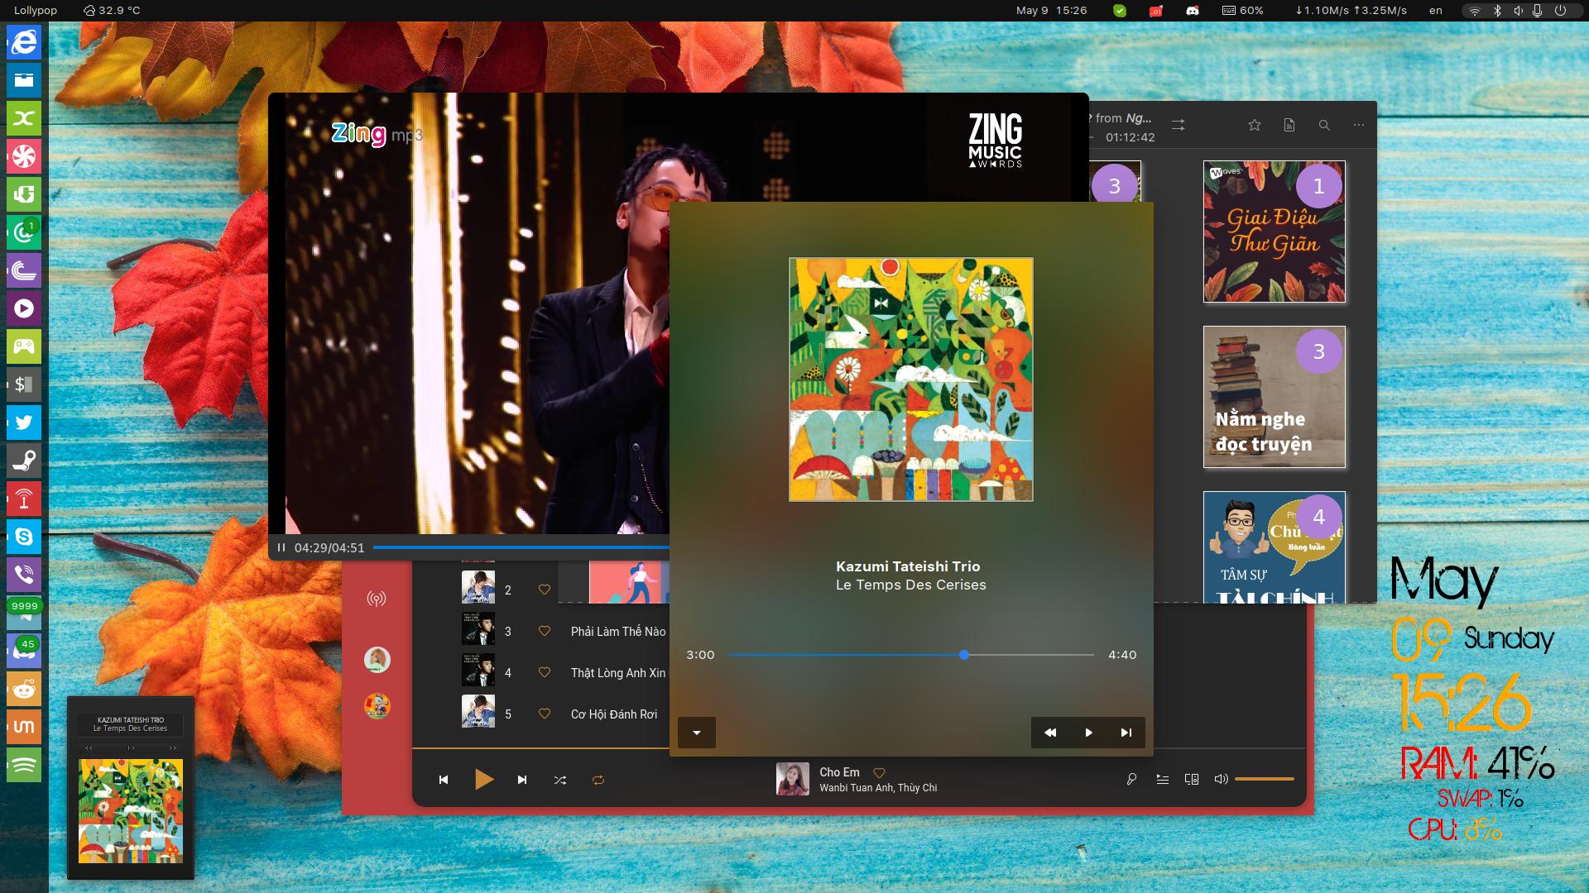Image resolution: width=1589 pixels, height=893 pixels.
Task: Open Viber phone icon from the dock
Action: (x=24, y=575)
